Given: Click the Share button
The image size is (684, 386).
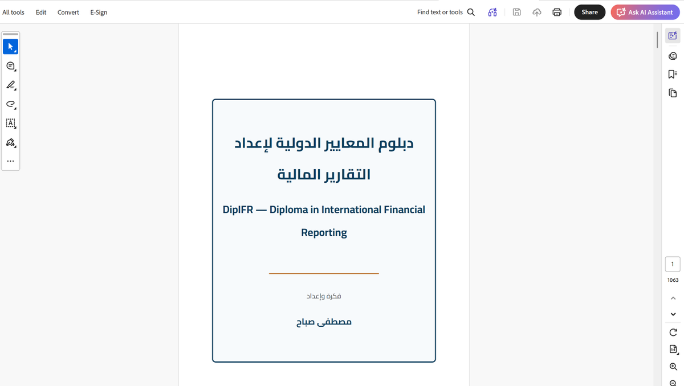Looking at the screenshot, I should [589, 12].
